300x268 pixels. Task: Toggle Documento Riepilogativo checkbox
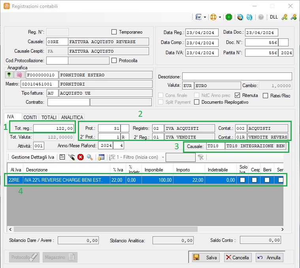[196, 102]
